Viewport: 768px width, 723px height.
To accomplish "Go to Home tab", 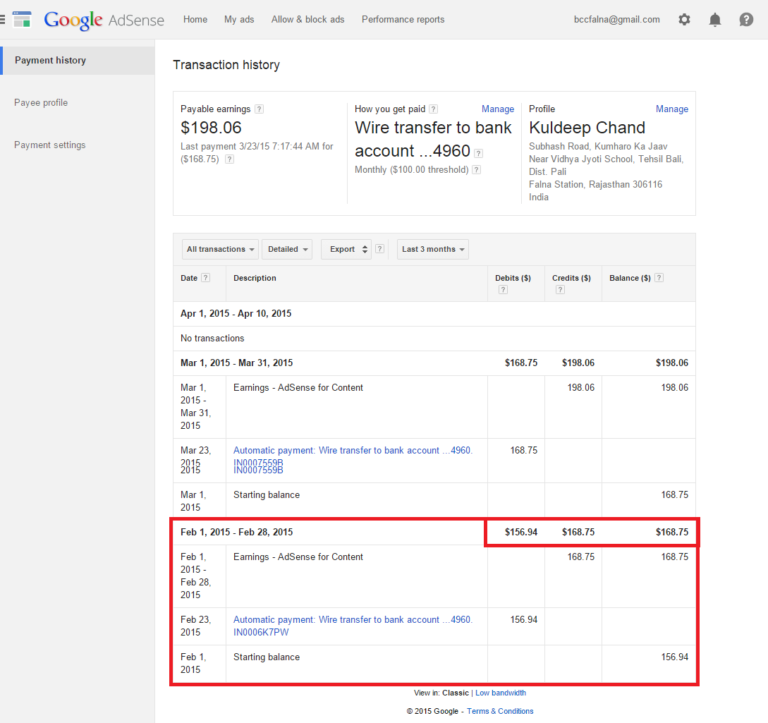I will tap(195, 20).
